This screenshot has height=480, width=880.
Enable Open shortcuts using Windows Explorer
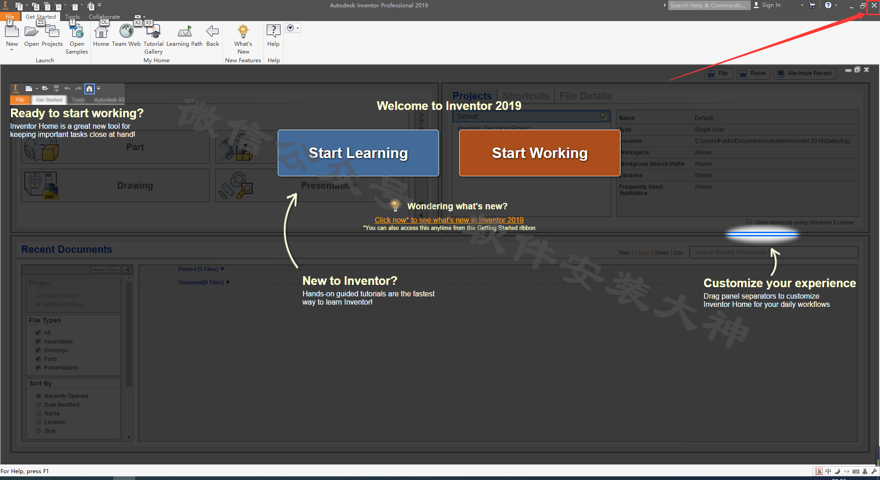[749, 222]
